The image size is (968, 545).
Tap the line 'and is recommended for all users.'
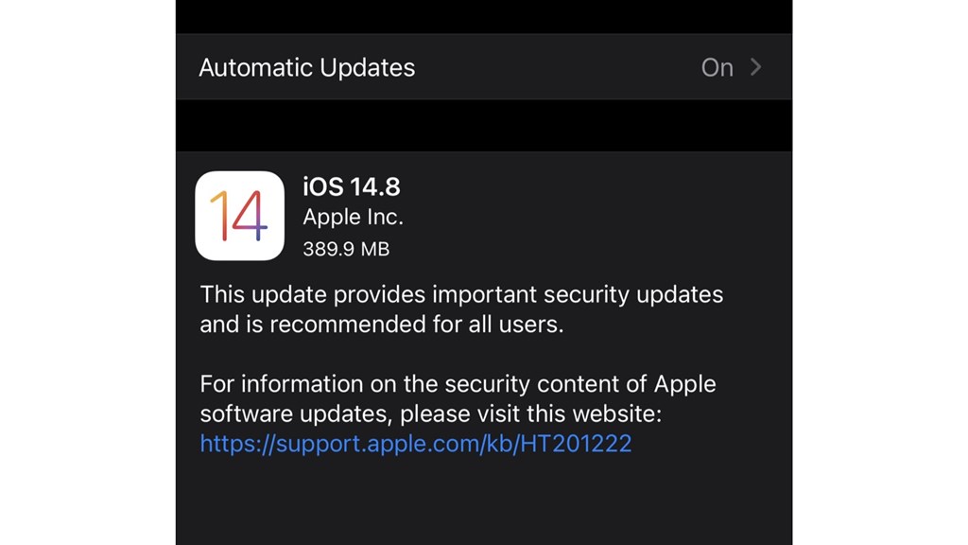[381, 325]
